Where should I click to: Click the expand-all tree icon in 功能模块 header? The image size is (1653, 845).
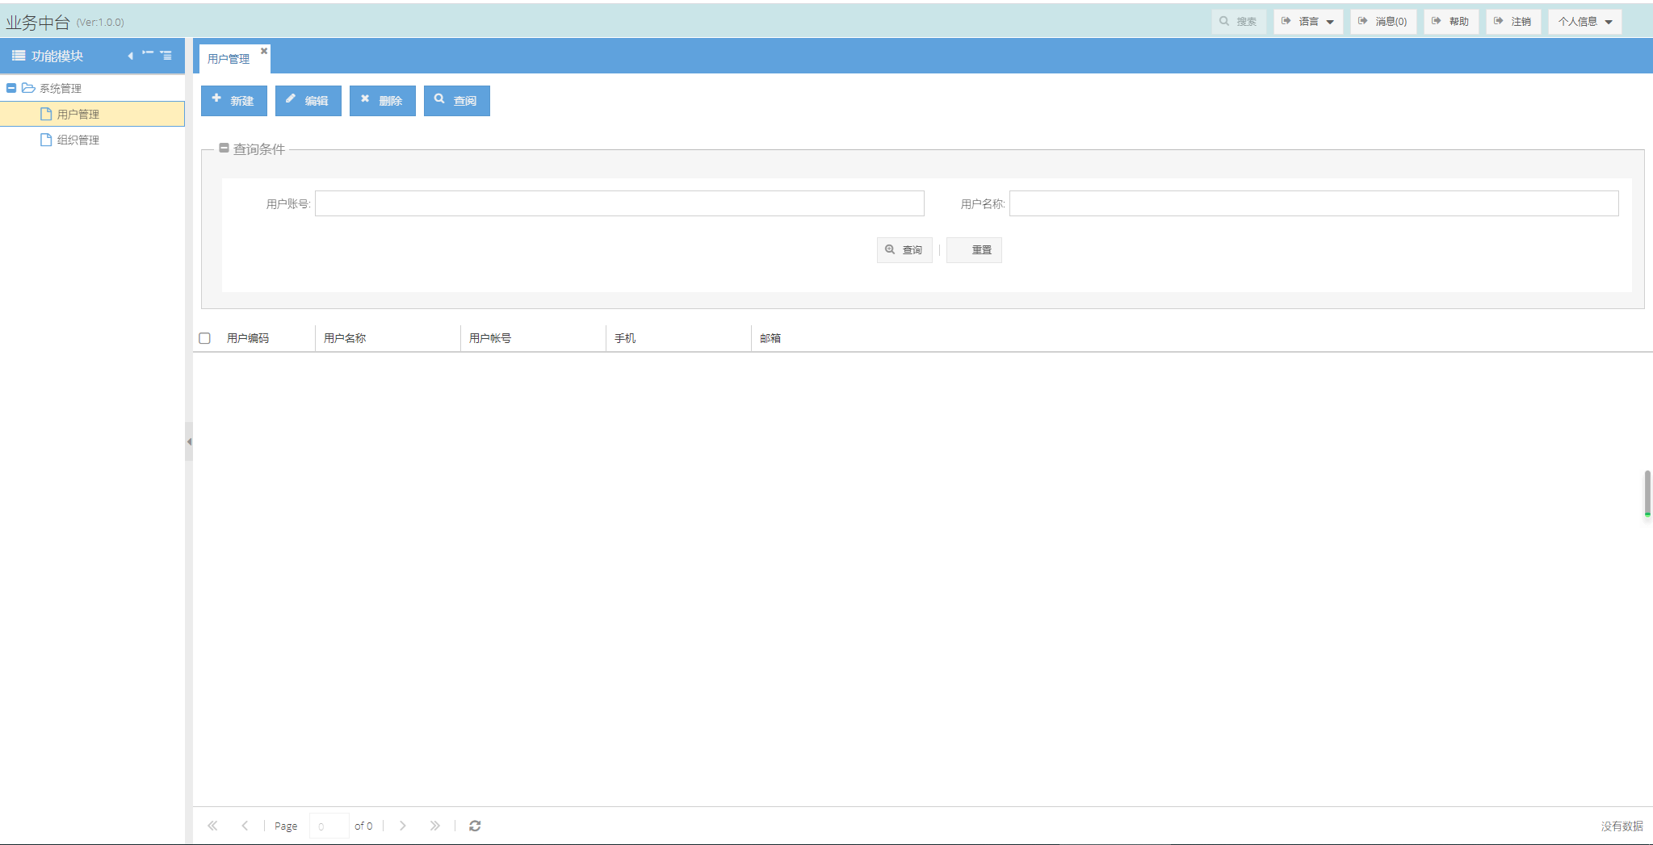click(x=166, y=56)
